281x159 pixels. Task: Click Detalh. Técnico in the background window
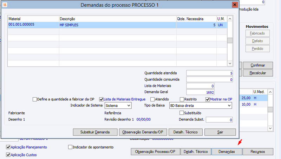(196, 152)
